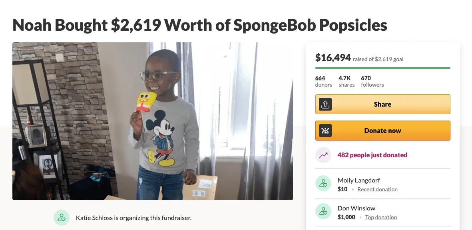
Task: Click 'Katie Schloss is organizing this fundraiser' text
Action: click(x=133, y=218)
